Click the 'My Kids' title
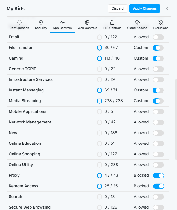This screenshot has width=177, height=210. click(16, 8)
